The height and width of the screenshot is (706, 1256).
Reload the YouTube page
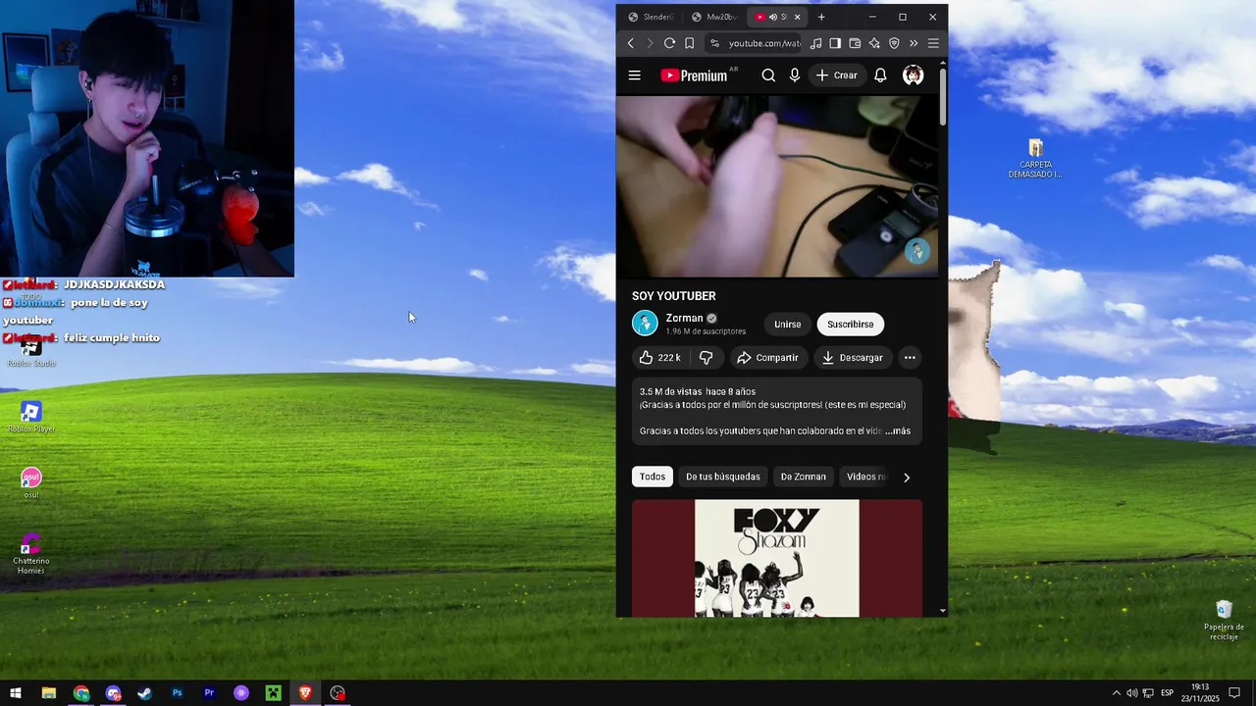[x=669, y=43]
